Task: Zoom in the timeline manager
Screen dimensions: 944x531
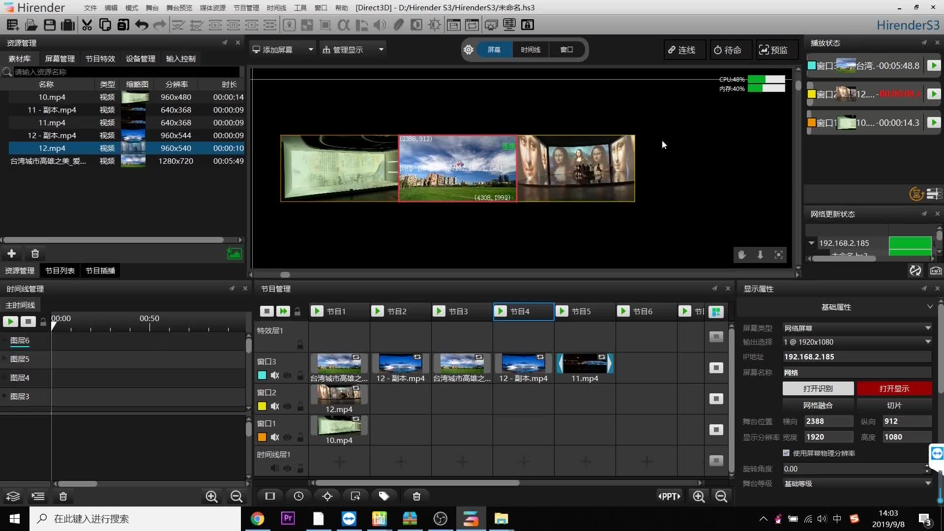Action: point(212,497)
